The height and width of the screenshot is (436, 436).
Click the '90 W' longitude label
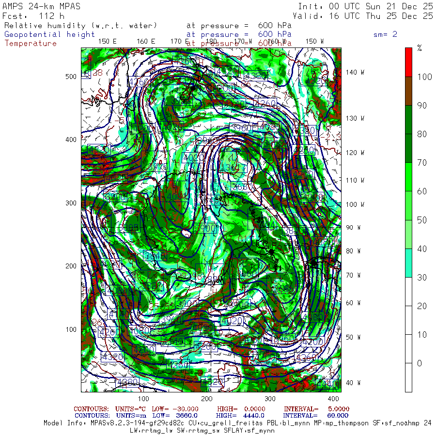coord(353,228)
